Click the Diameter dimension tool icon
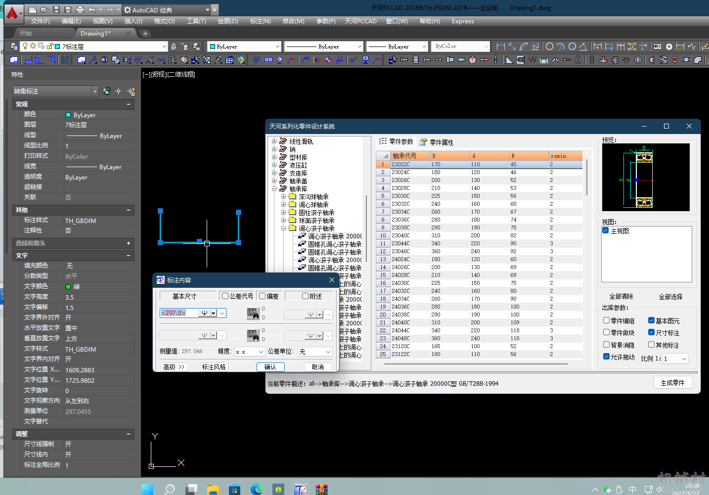Image resolution: width=709 pixels, height=495 pixels. [572, 46]
